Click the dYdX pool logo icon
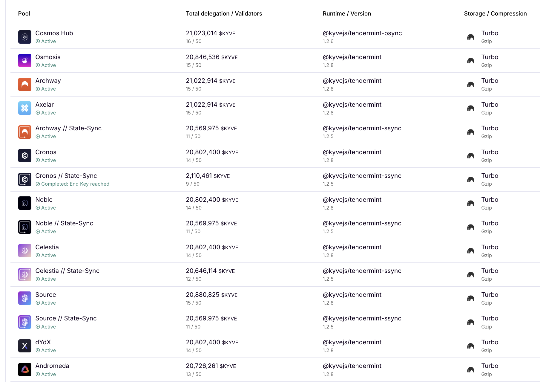Screen dimensions: 540x382 25,346
